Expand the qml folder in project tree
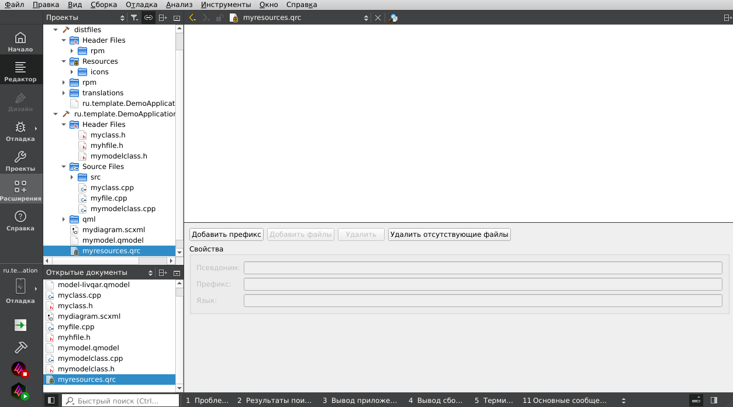Viewport: 733px width, 407px height. pyautogui.click(x=64, y=219)
